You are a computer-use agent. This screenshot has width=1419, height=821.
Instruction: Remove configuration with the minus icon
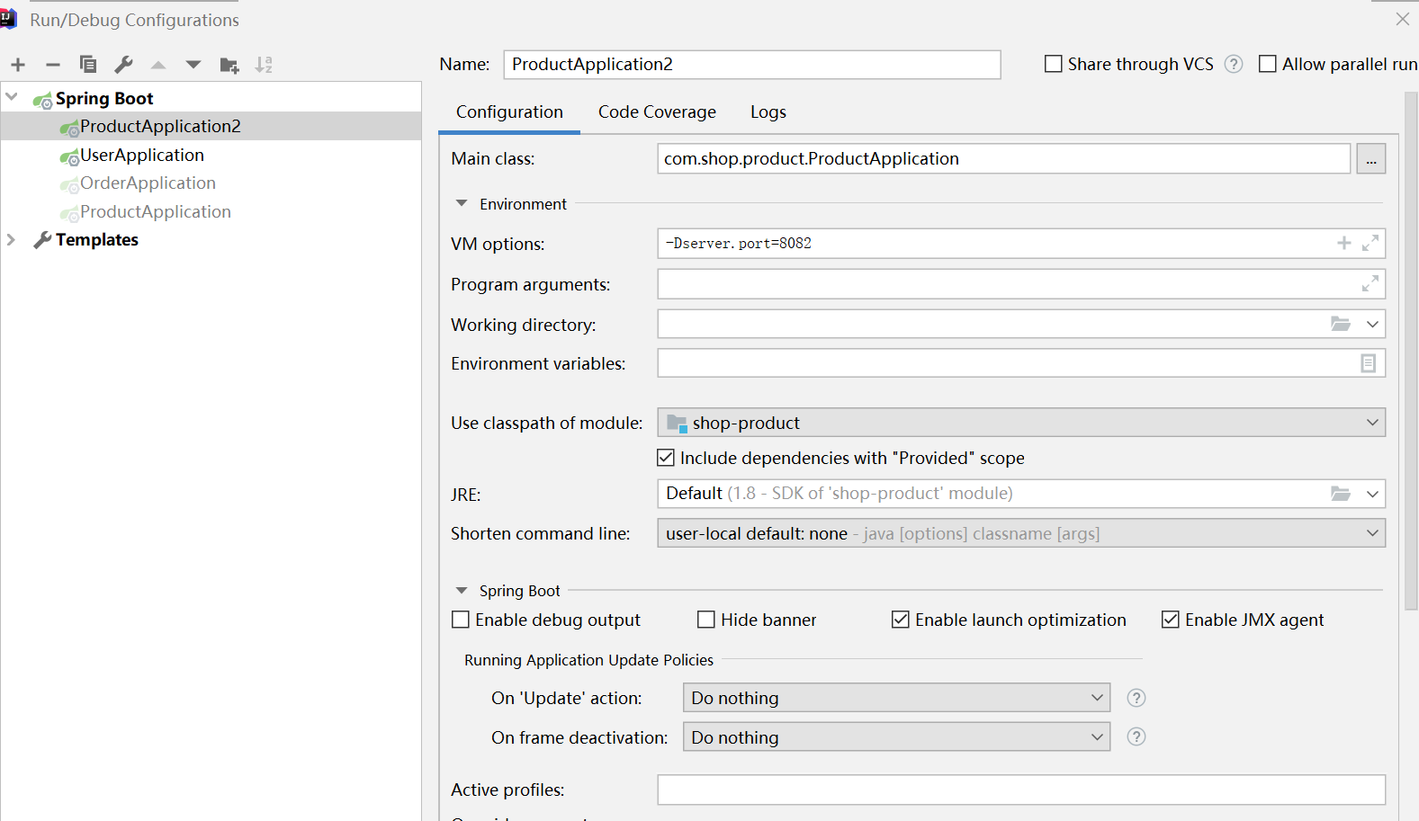coord(53,65)
